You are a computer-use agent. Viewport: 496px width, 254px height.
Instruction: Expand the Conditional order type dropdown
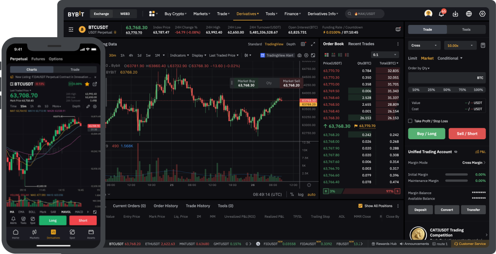[x=450, y=59]
